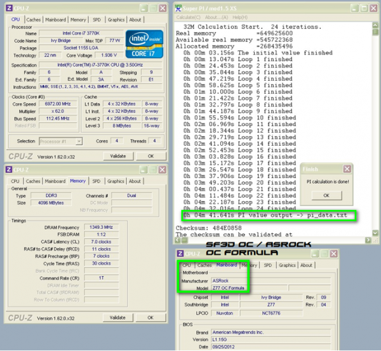Open the About...(A) menu in Super PI
This screenshot has height=351, width=381.
(217, 17)
